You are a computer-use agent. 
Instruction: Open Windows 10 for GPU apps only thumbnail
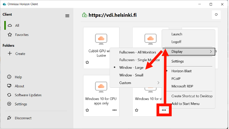101,87
